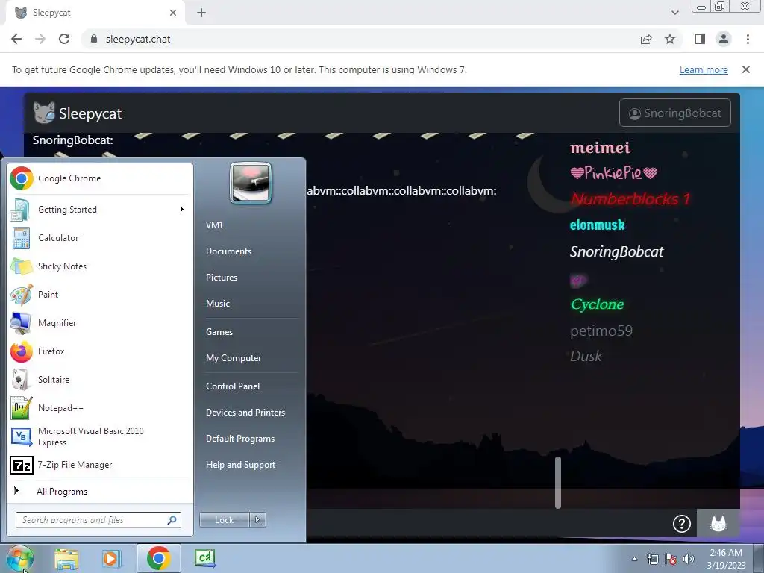
Task: Click the Search programs and files field
Action: [x=98, y=520]
